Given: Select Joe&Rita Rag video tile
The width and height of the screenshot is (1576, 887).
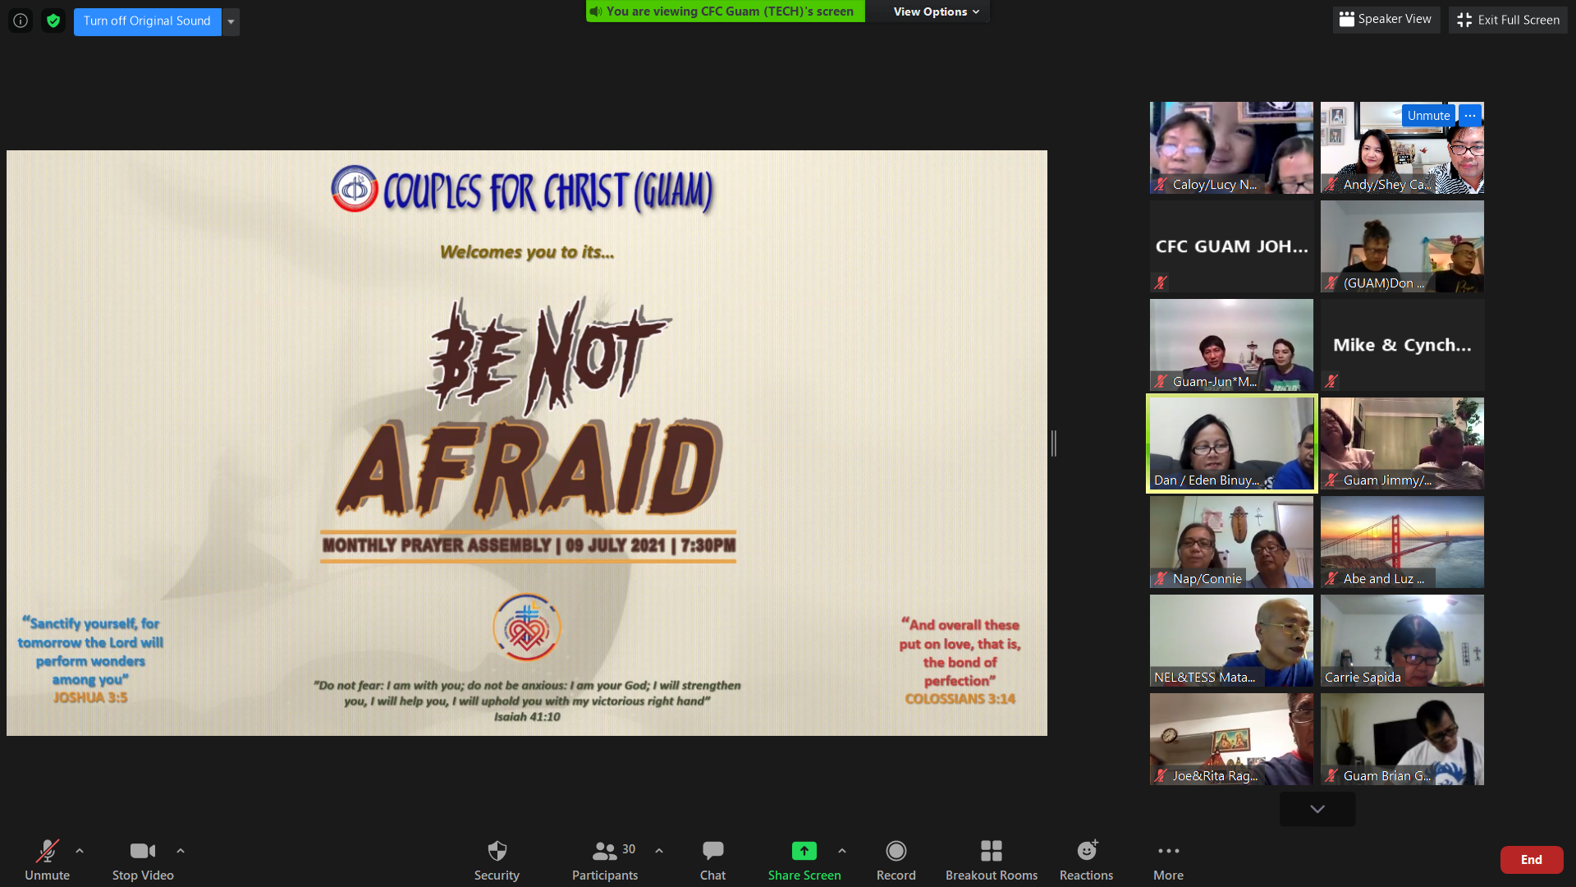Looking at the screenshot, I should (x=1231, y=739).
